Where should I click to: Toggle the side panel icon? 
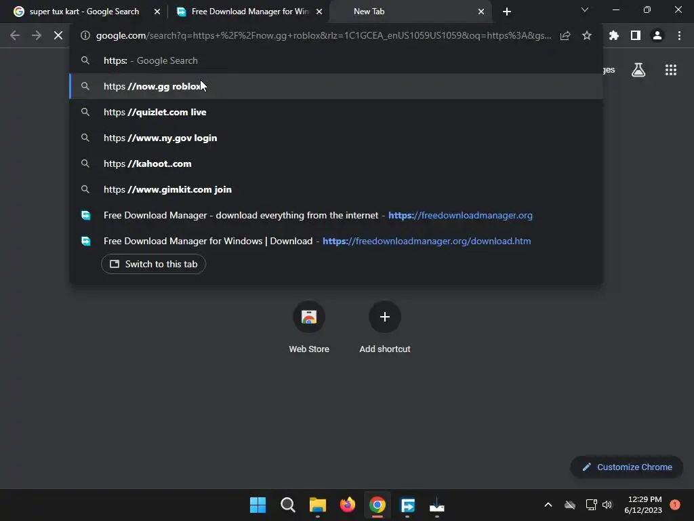coord(636,35)
